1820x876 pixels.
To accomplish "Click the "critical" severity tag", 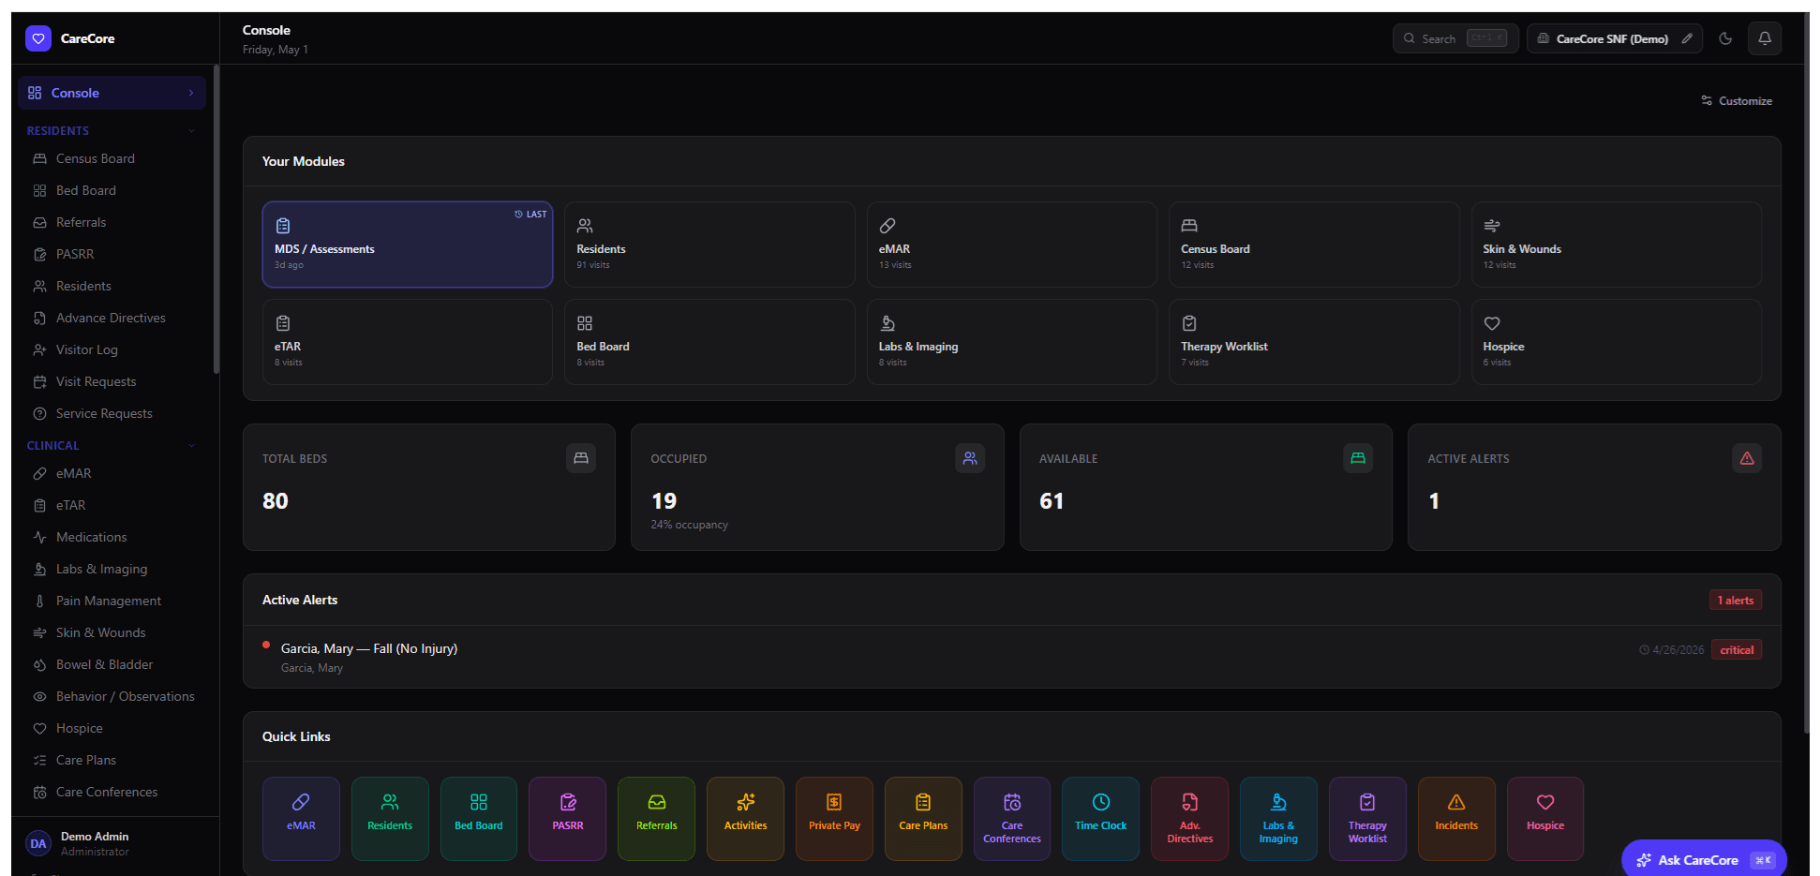I will click(x=1737, y=649).
